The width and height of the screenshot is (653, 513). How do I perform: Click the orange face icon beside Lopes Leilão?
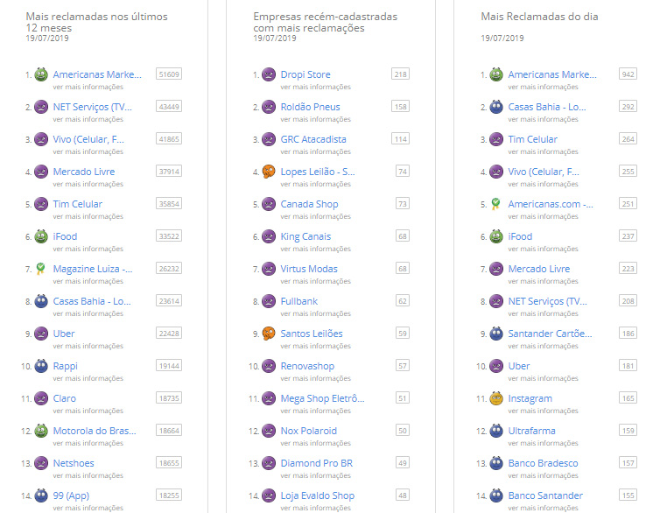pyautogui.click(x=269, y=172)
